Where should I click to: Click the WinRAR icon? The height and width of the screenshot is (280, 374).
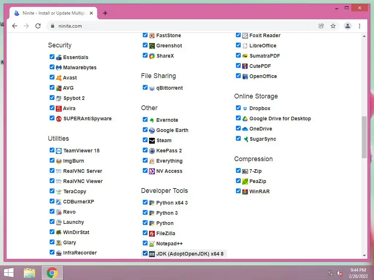245,192
